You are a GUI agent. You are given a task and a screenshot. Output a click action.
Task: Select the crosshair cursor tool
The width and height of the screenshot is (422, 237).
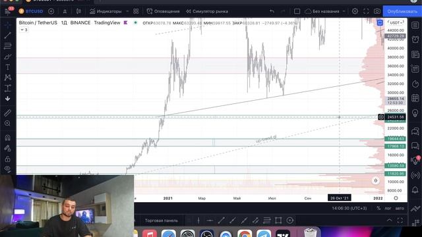click(7, 25)
